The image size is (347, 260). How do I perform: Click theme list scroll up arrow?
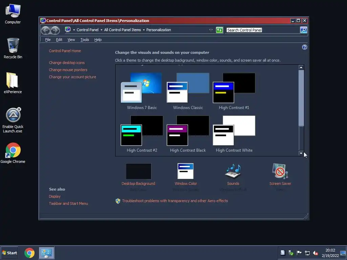pos(301,67)
